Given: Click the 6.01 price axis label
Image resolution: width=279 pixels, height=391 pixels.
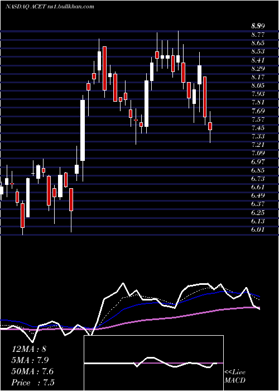Looking at the screenshot, I should pos(258,230).
